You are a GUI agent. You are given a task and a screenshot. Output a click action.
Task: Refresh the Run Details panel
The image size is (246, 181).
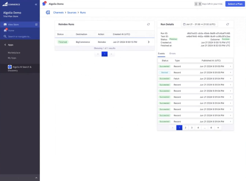(x=227, y=24)
